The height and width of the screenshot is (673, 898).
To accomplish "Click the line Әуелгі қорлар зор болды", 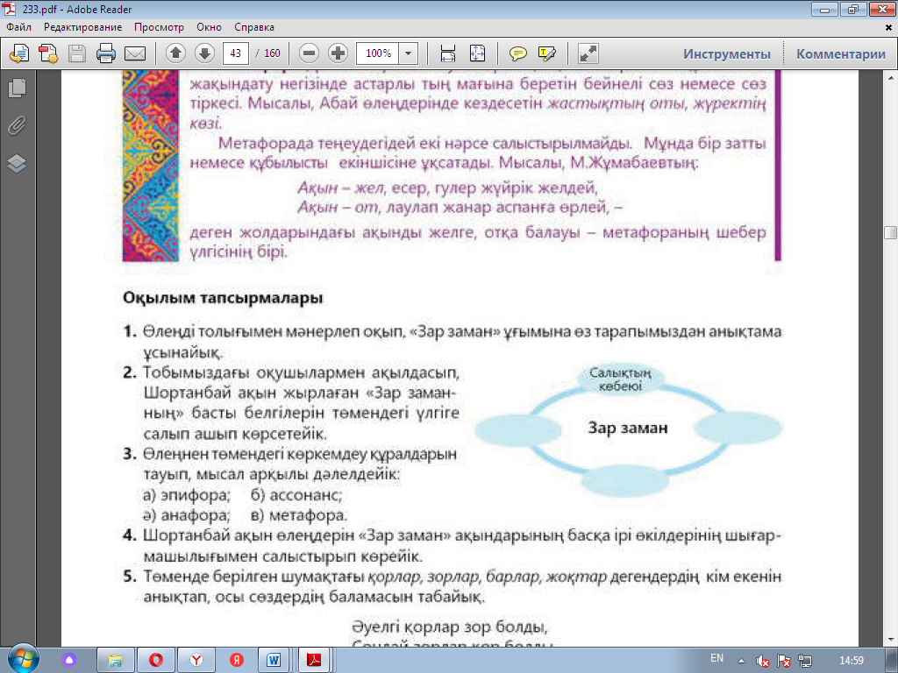I will click(450, 627).
